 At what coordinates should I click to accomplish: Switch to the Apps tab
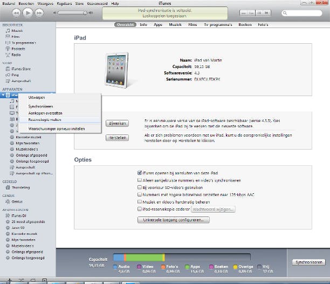(x=158, y=25)
